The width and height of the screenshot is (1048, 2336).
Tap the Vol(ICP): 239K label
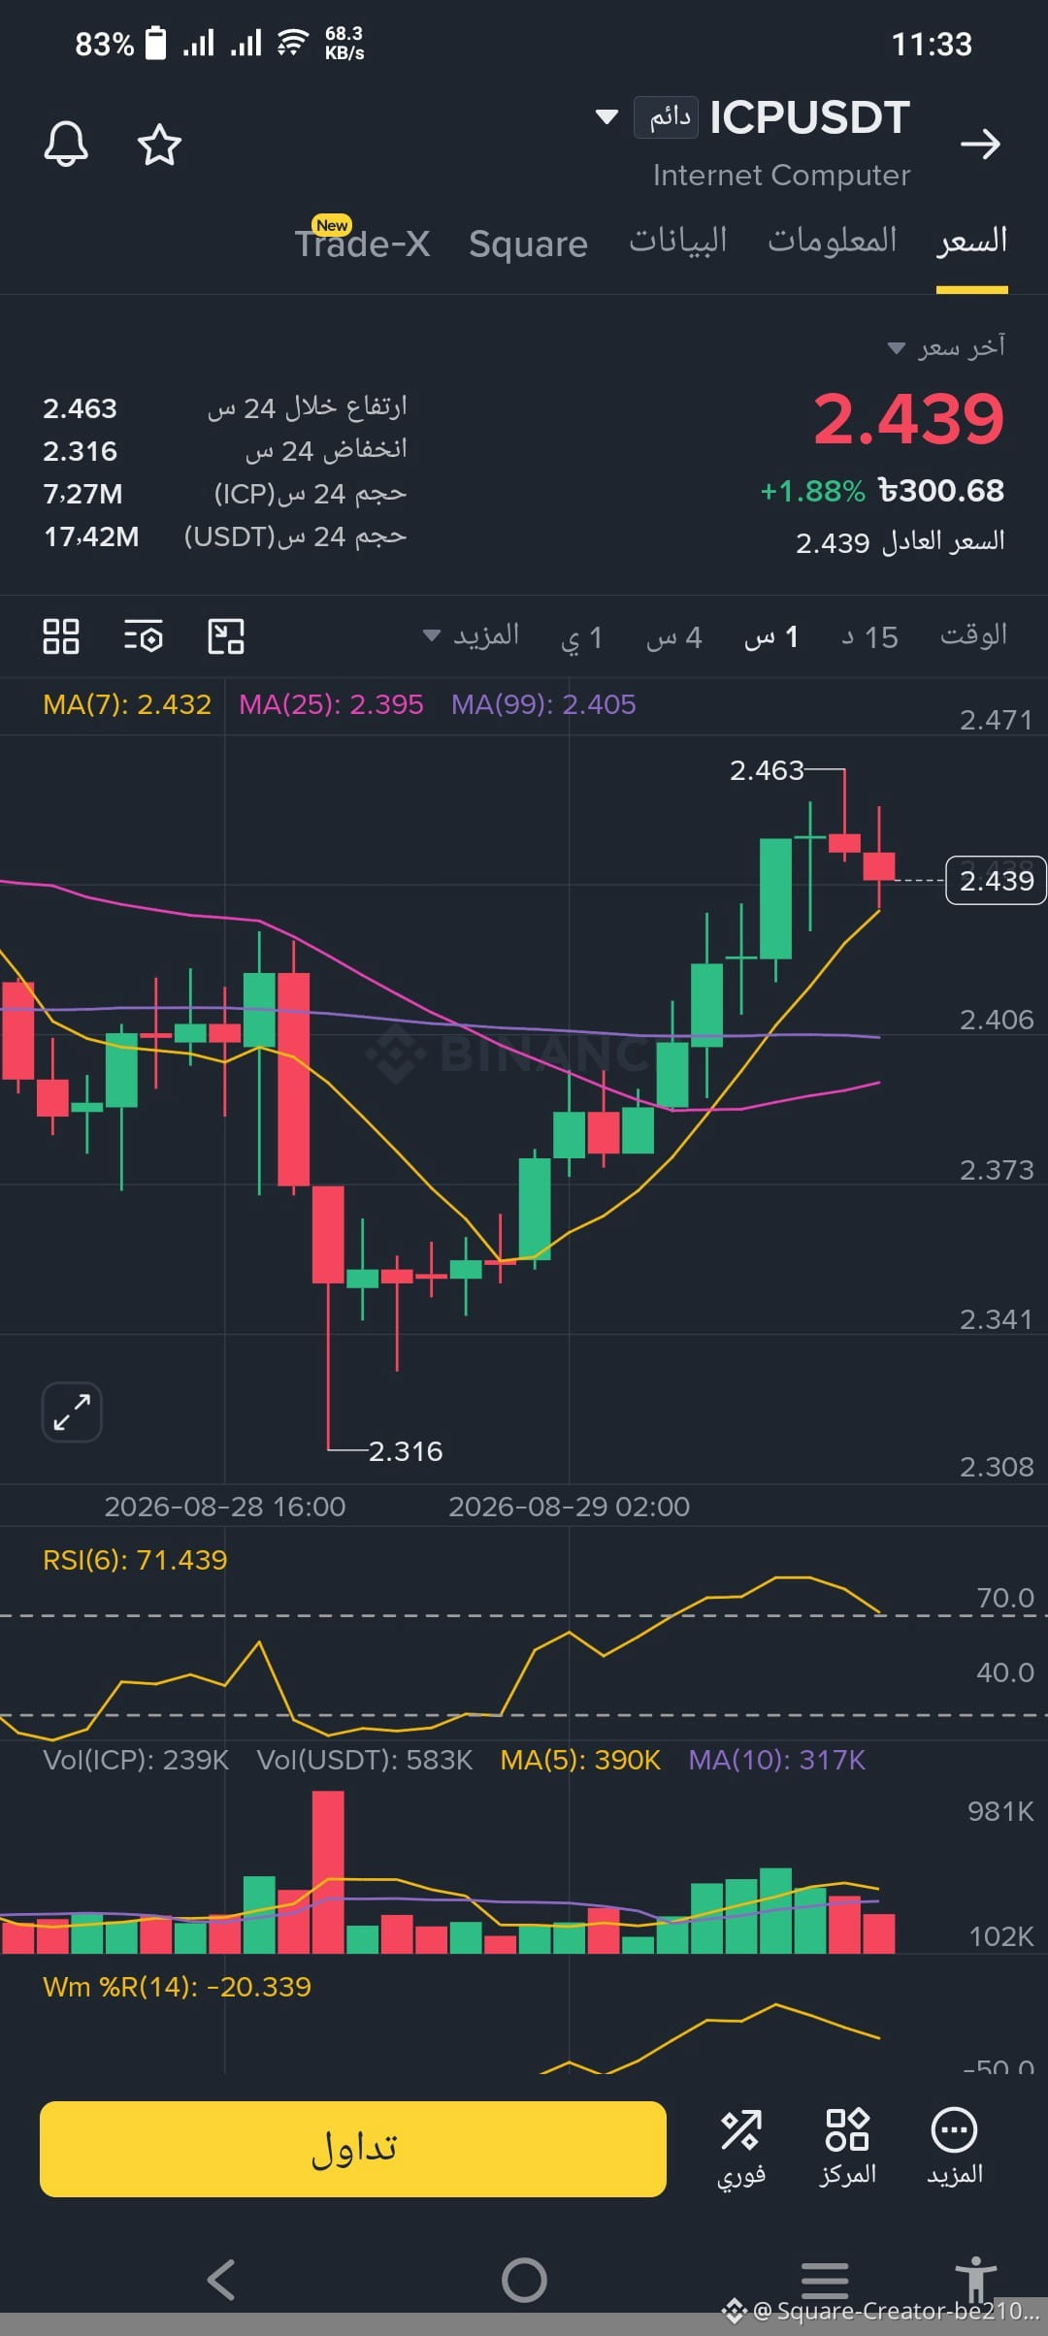click(136, 1760)
